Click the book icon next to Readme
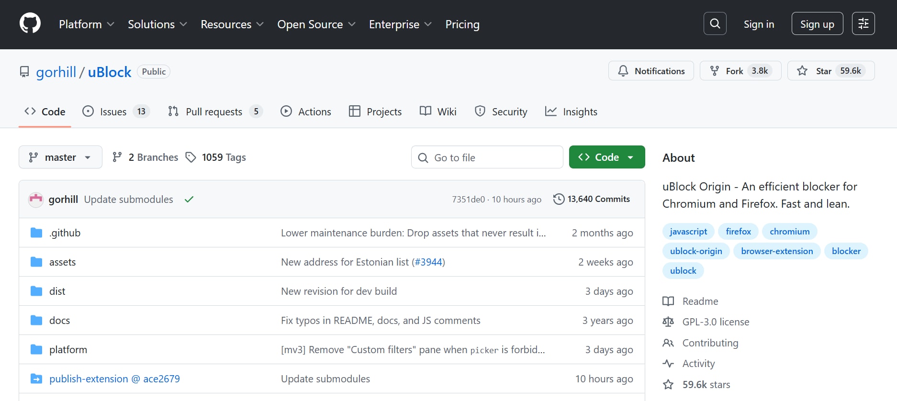The image size is (897, 401). (668, 301)
